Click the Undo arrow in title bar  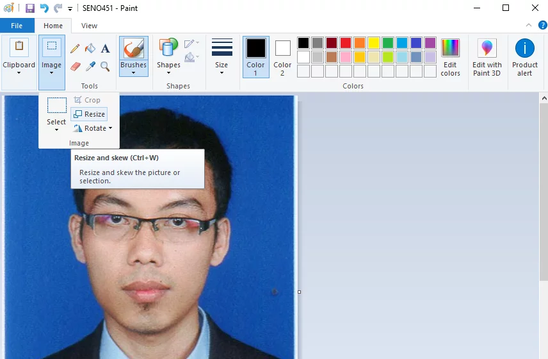pyautogui.click(x=44, y=8)
